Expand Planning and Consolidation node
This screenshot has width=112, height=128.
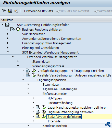tap(8, 48)
